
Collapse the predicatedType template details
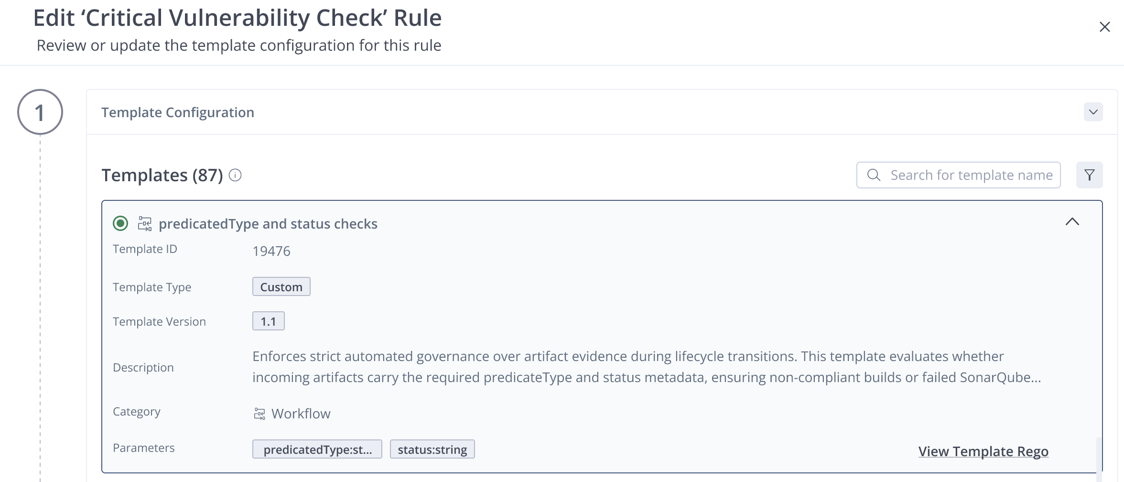click(x=1072, y=221)
